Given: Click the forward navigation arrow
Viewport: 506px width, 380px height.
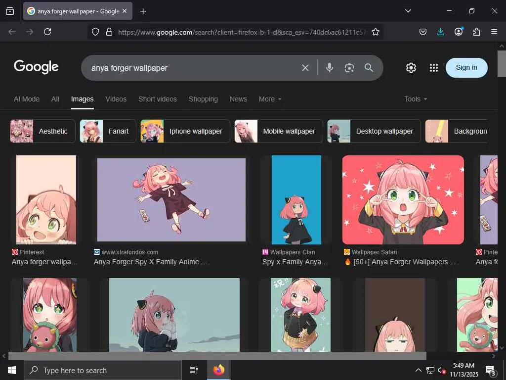Looking at the screenshot, I should (30, 32).
